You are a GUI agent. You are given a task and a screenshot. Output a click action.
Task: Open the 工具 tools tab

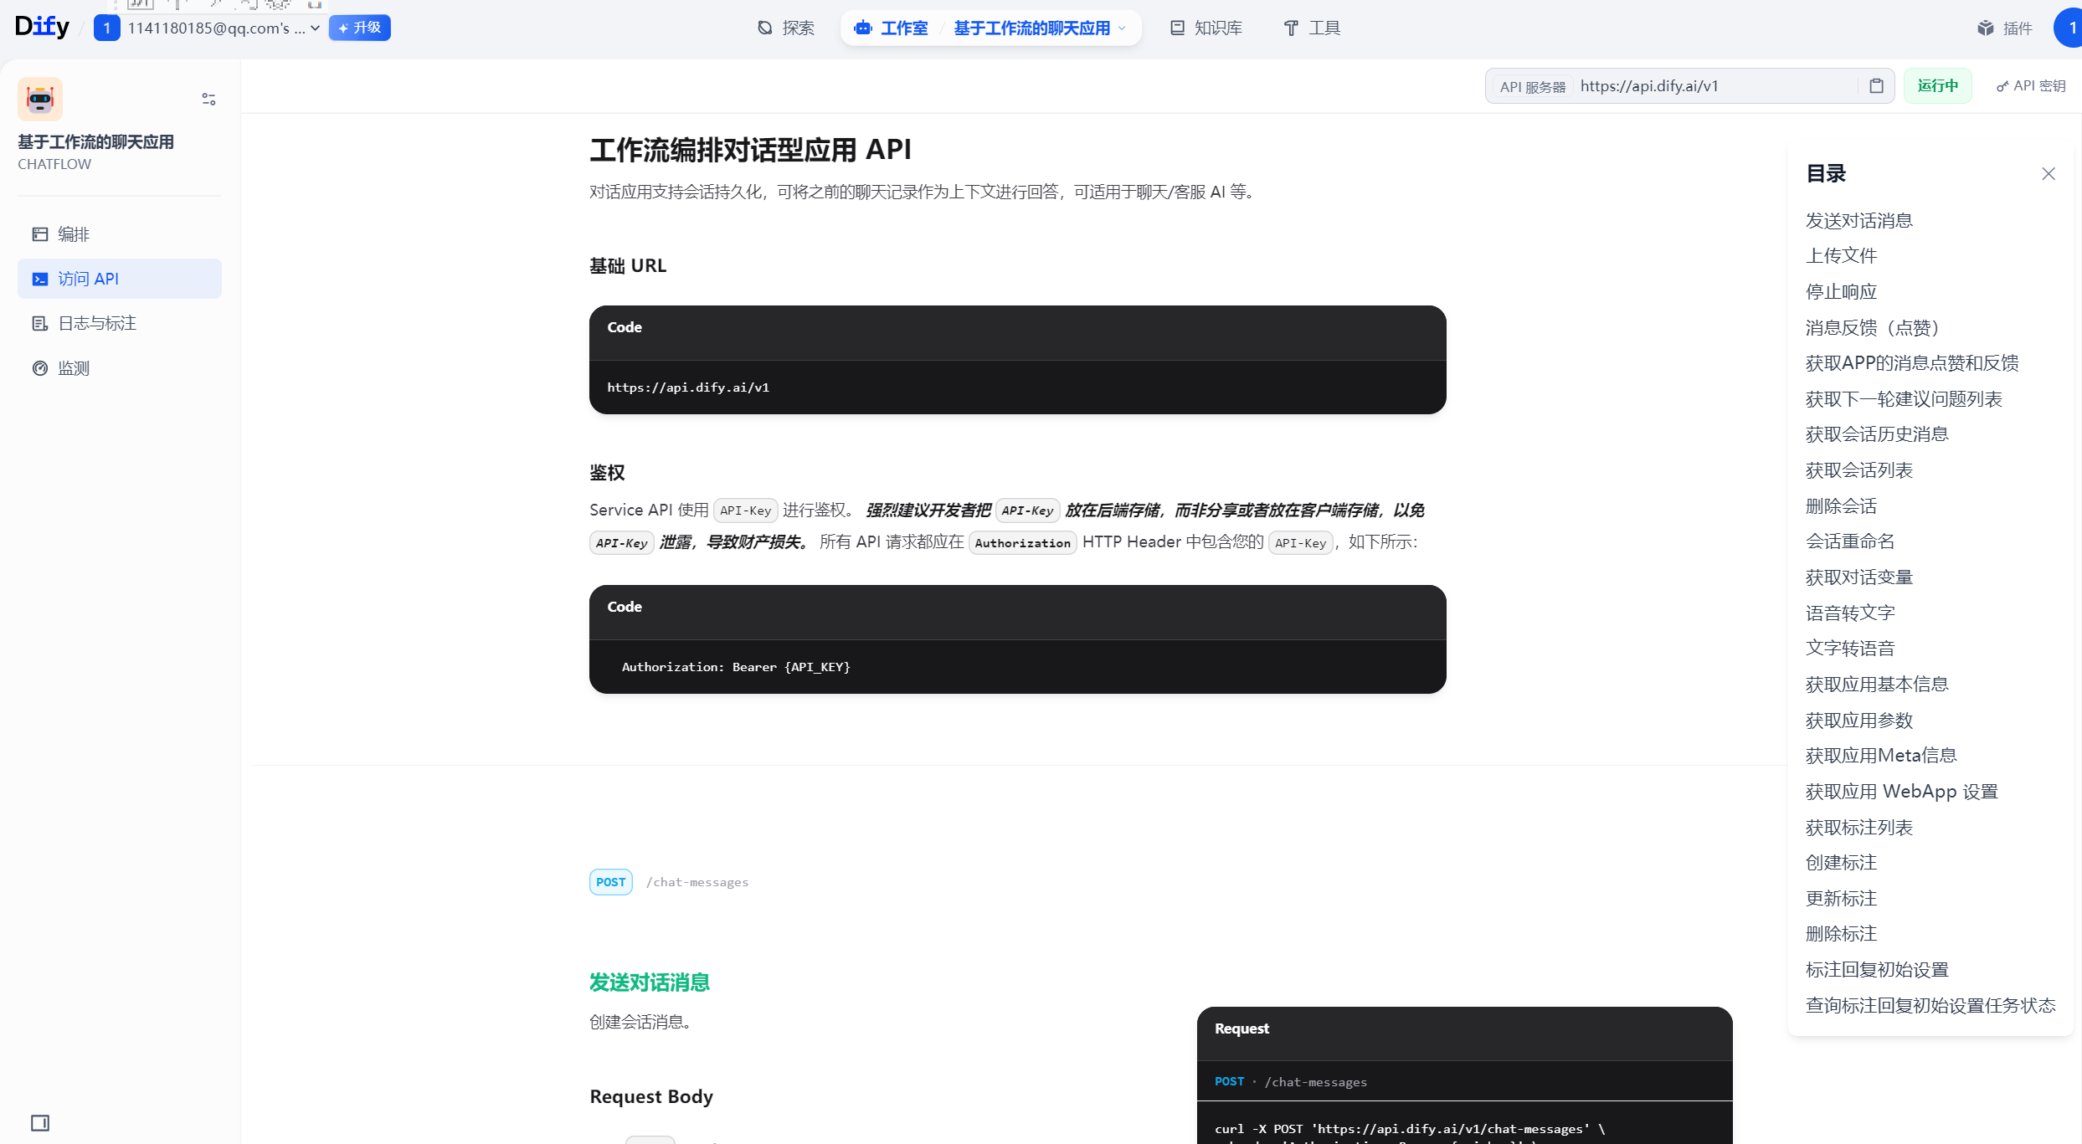[x=1312, y=28]
